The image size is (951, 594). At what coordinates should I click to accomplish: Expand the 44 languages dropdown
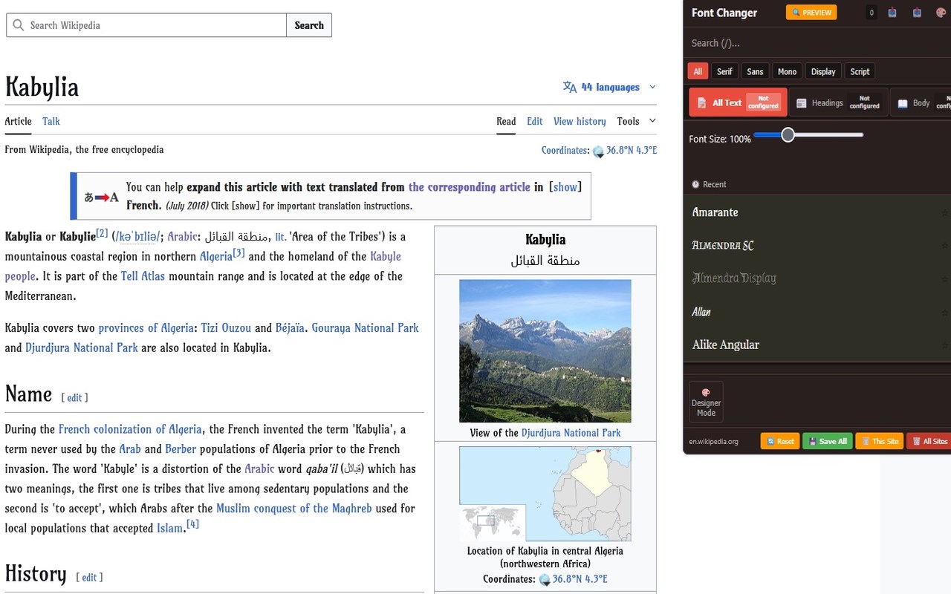pos(610,87)
